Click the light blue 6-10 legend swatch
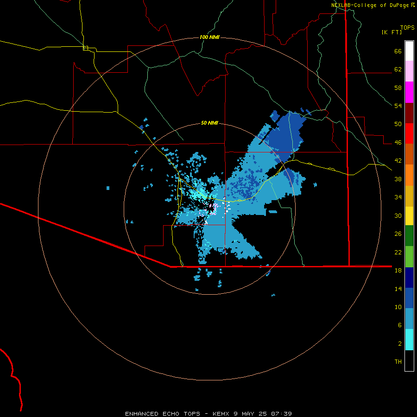417x417 pixels. click(x=409, y=319)
